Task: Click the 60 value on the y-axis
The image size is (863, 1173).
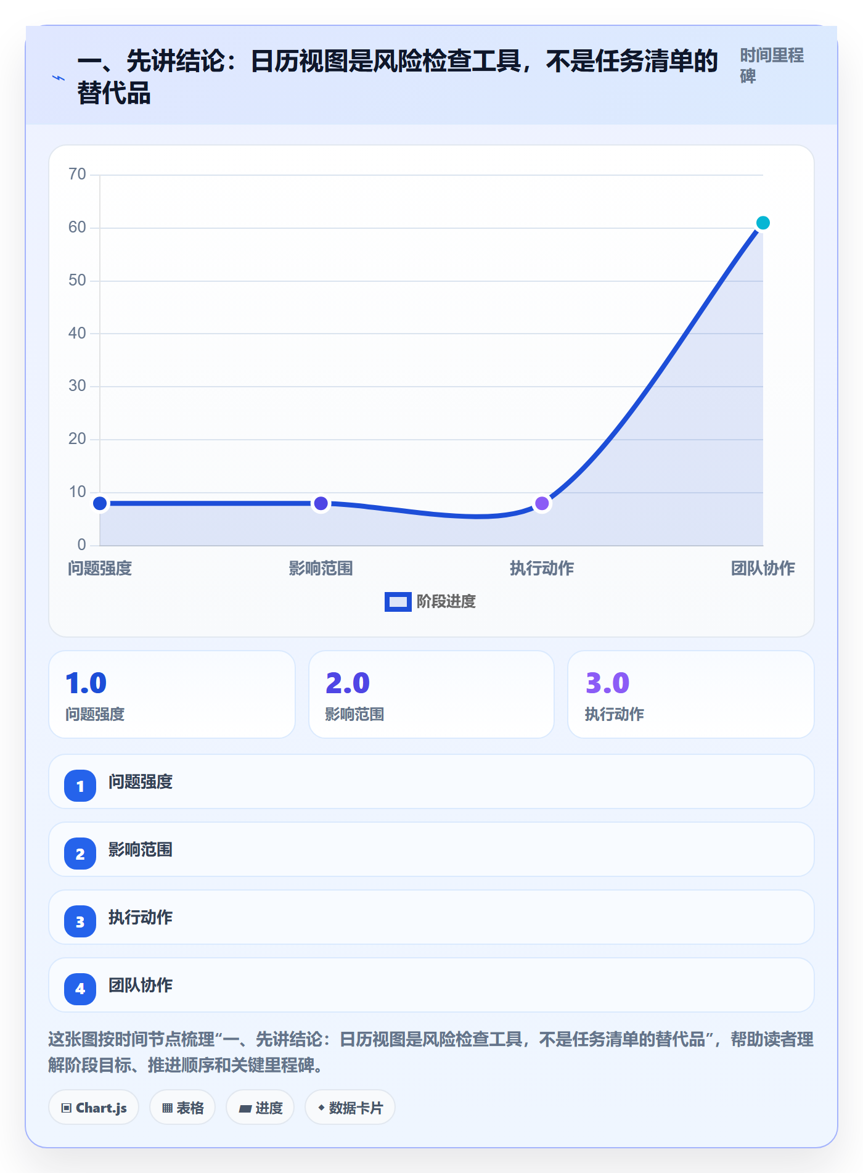Action: [77, 228]
